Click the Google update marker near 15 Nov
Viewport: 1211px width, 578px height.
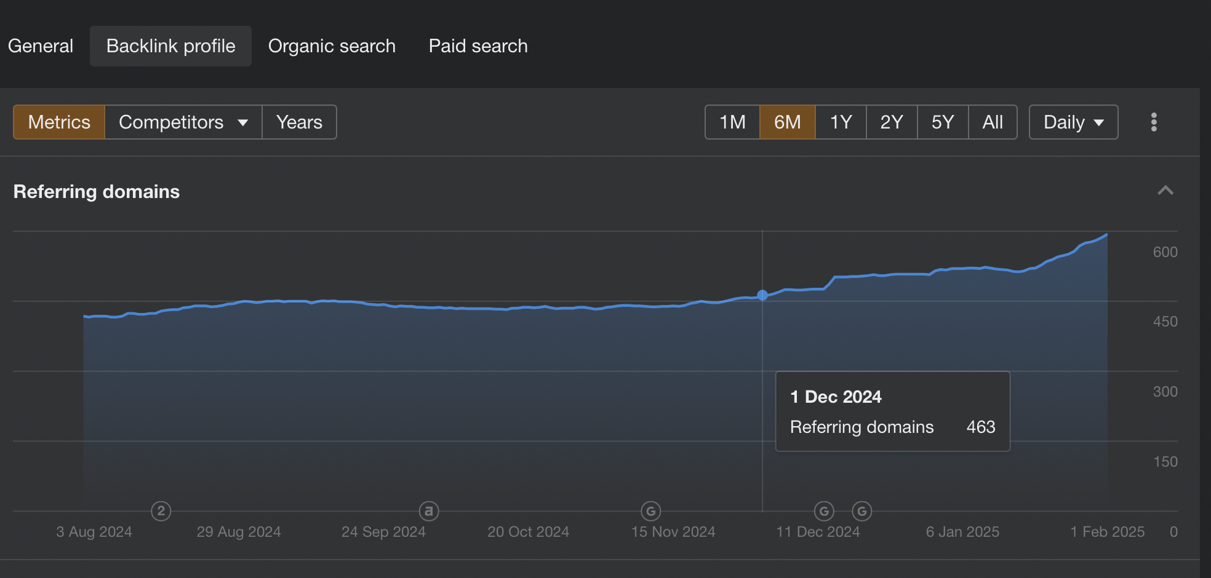pyautogui.click(x=650, y=511)
